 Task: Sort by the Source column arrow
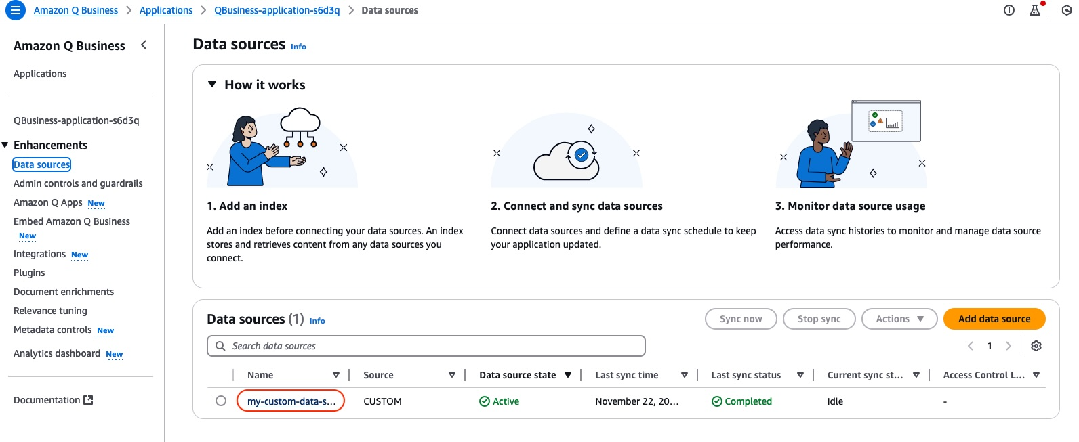[x=452, y=375]
